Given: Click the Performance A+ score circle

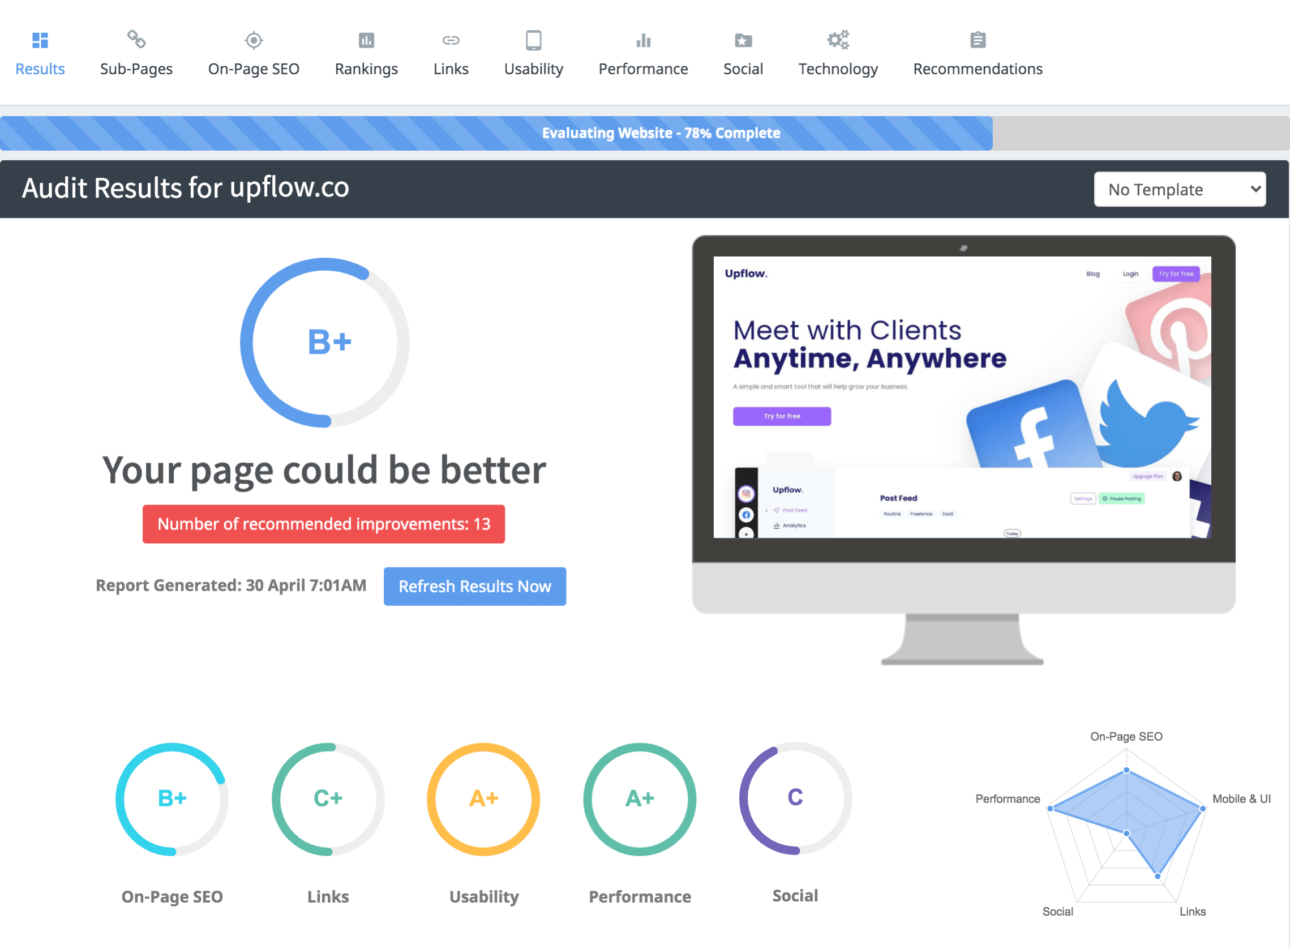Looking at the screenshot, I should click(x=640, y=798).
